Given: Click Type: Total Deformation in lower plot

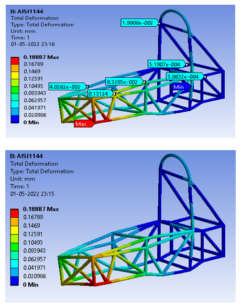Looking at the screenshot, I should (x=42, y=171).
